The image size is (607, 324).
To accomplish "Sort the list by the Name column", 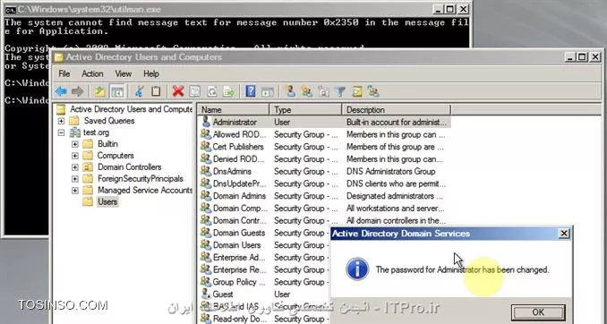I will tap(234, 110).
